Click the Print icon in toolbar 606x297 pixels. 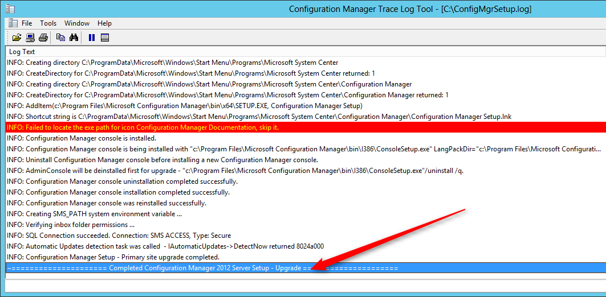point(43,38)
